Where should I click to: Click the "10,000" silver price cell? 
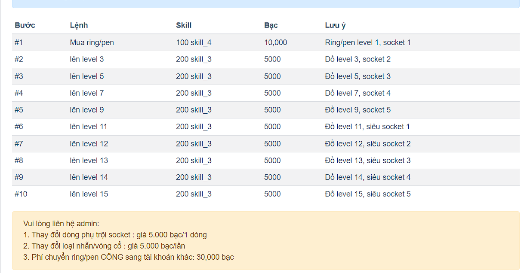click(275, 42)
